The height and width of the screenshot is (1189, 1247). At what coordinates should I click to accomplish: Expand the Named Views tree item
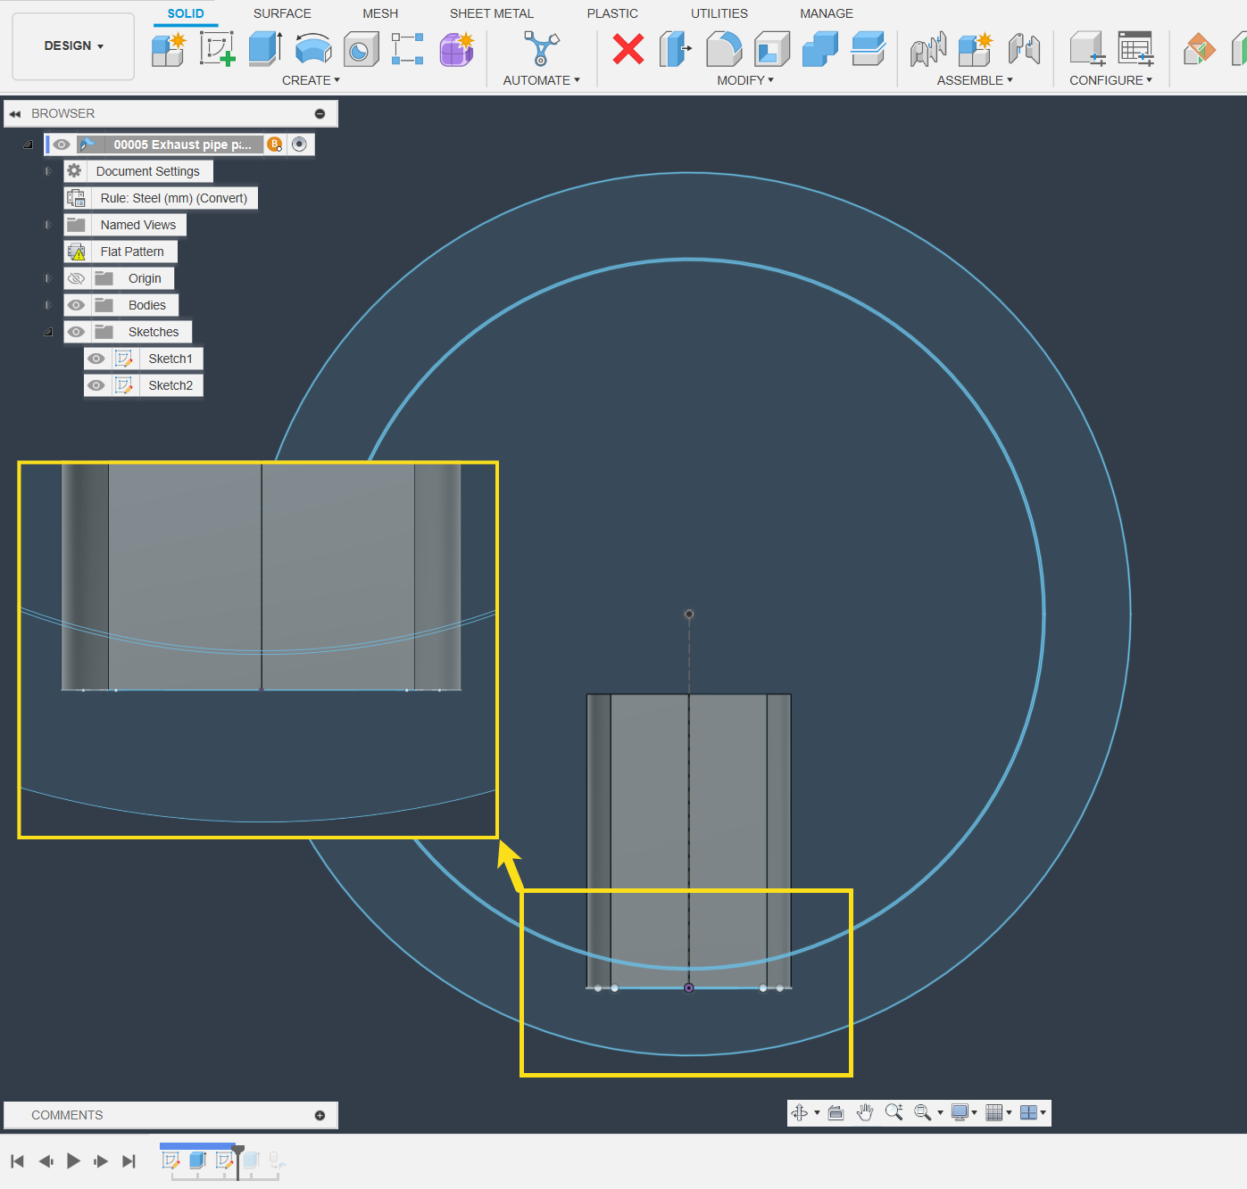(47, 224)
